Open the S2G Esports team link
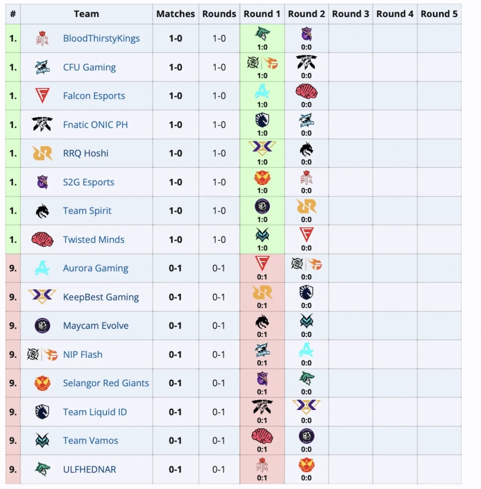481x489 pixels. (x=88, y=182)
